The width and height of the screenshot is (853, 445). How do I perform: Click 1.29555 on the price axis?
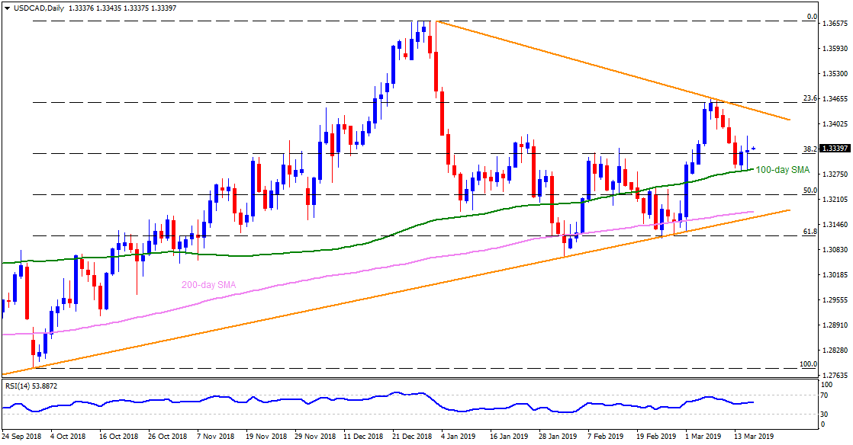(836, 300)
